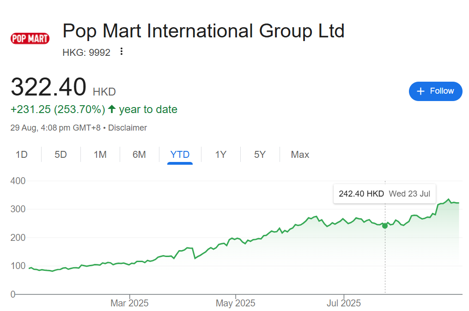Open the three-dot more options menu
The width and height of the screenshot is (469, 311).
click(x=122, y=52)
